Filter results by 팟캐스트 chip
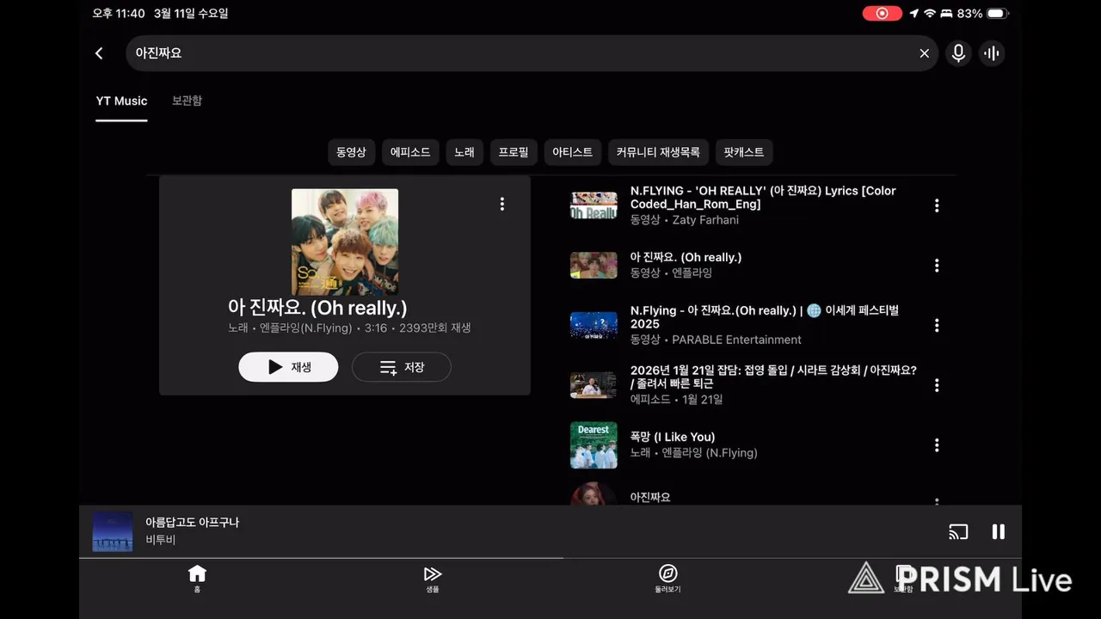This screenshot has width=1101, height=619. pyautogui.click(x=744, y=152)
